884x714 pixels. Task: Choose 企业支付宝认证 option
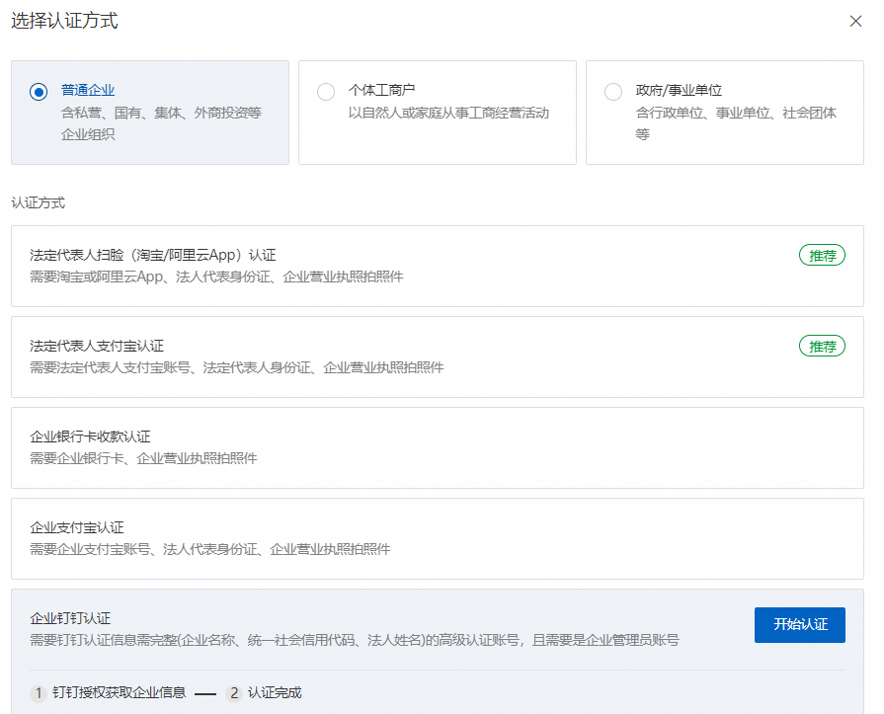click(x=437, y=538)
